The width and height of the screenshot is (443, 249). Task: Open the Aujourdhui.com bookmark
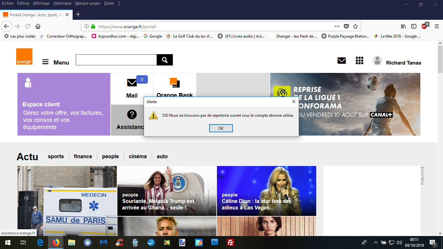[115, 36]
